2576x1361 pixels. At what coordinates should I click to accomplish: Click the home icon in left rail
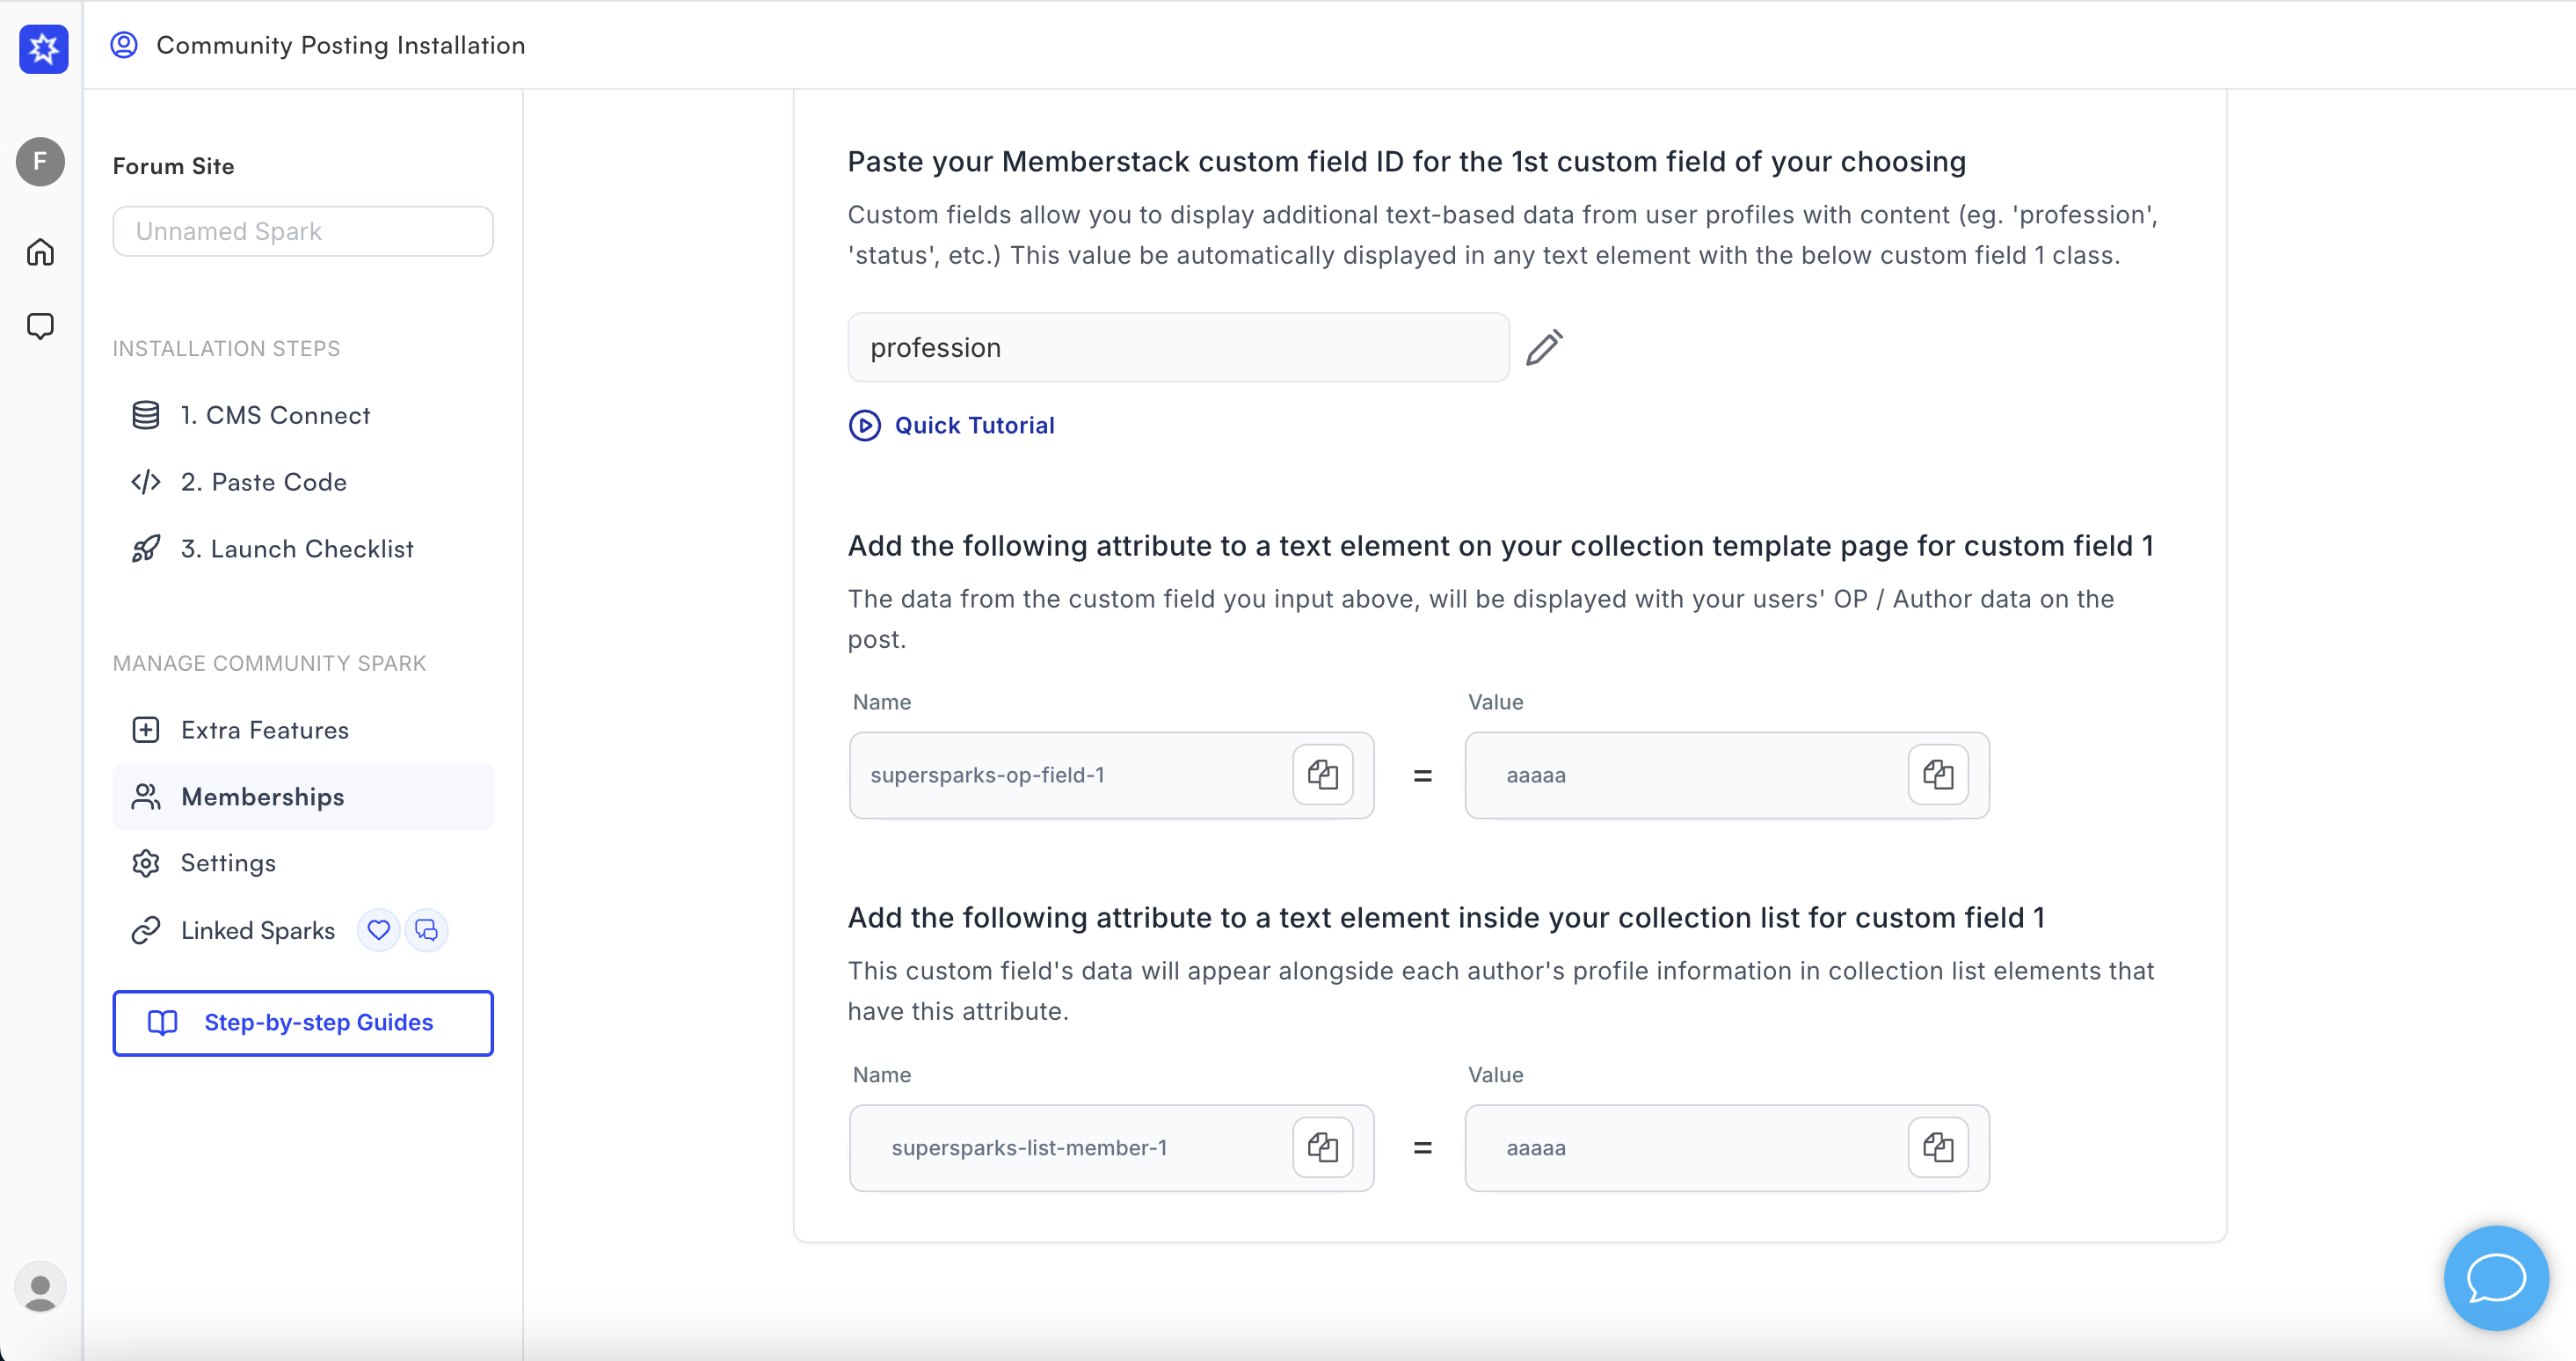coord(41,252)
